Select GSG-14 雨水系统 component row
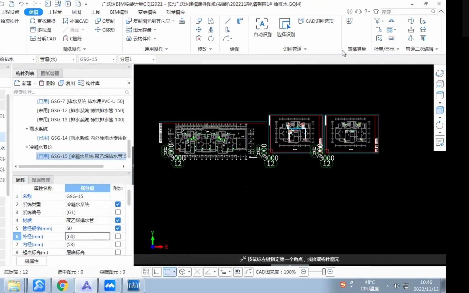The height and width of the screenshot is (293, 469). click(81, 138)
